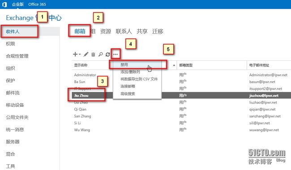
Task: Open 统一消息 in left navigation
Action: coord(15,129)
